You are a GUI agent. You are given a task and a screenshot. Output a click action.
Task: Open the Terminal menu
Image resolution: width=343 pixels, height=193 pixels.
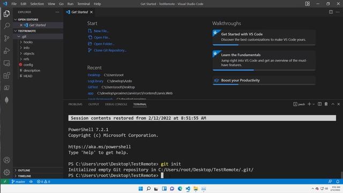pos(84,4)
